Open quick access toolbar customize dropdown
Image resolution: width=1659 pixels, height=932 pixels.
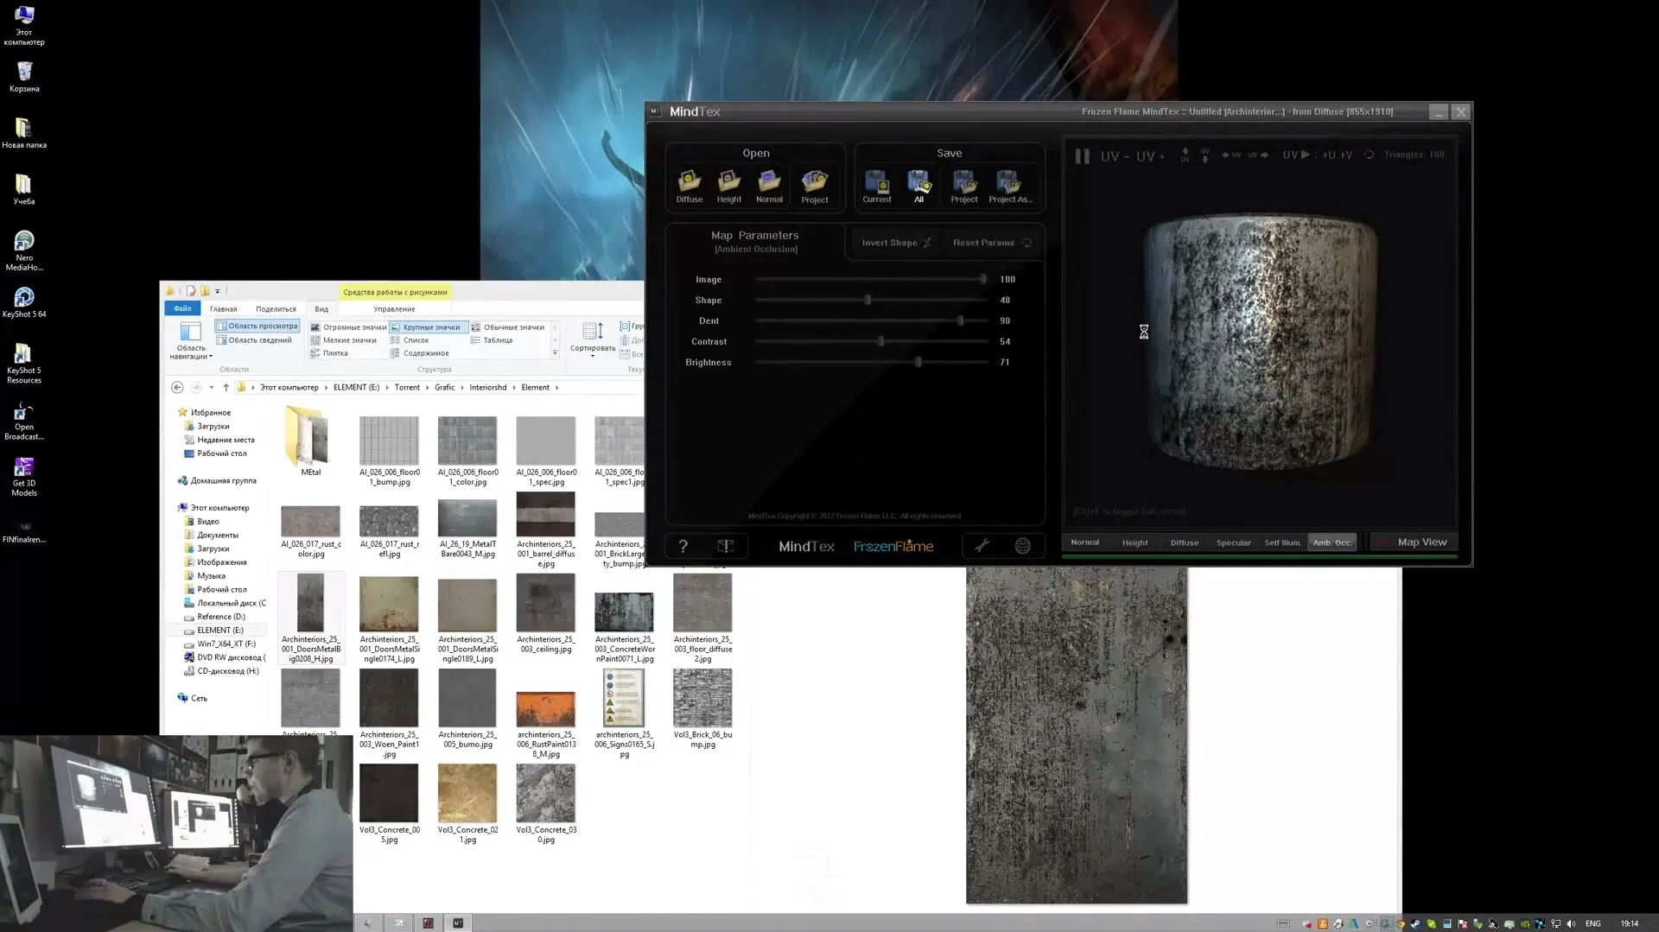click(218, 291)
